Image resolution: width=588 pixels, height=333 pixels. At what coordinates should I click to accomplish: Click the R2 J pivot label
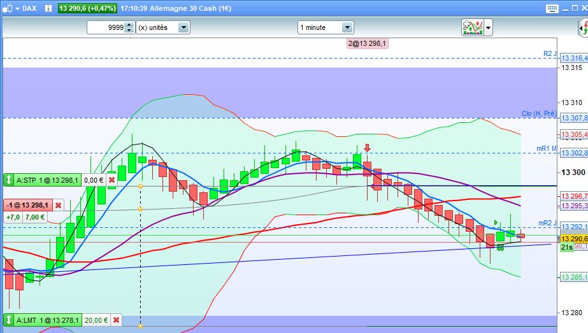click(x=550, y=54)
